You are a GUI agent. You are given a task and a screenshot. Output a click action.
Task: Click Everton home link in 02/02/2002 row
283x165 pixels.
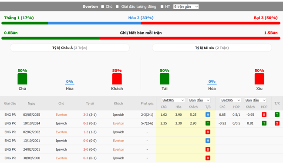(61, 132)
